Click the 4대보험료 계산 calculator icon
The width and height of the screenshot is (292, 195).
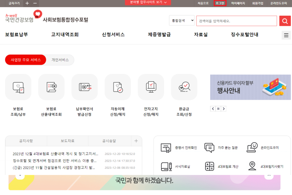coord(209,166)
